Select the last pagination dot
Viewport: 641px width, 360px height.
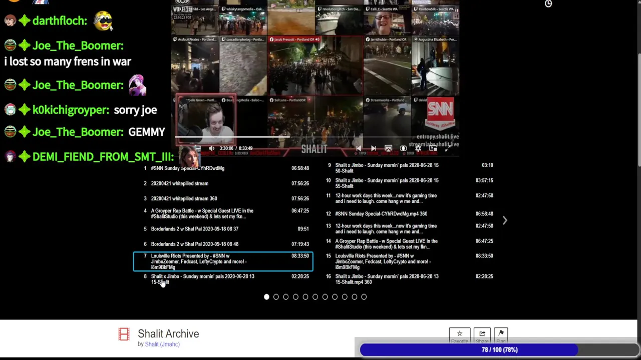click(364, 297)
